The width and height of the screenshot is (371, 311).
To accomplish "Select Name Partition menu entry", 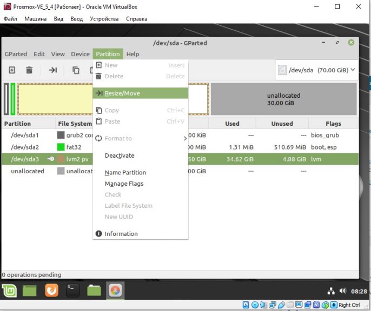I will point(141,172).
